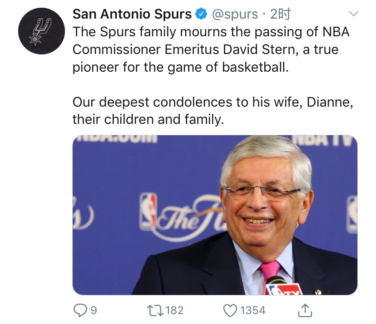Click the like count 1354

coord(252,310)
